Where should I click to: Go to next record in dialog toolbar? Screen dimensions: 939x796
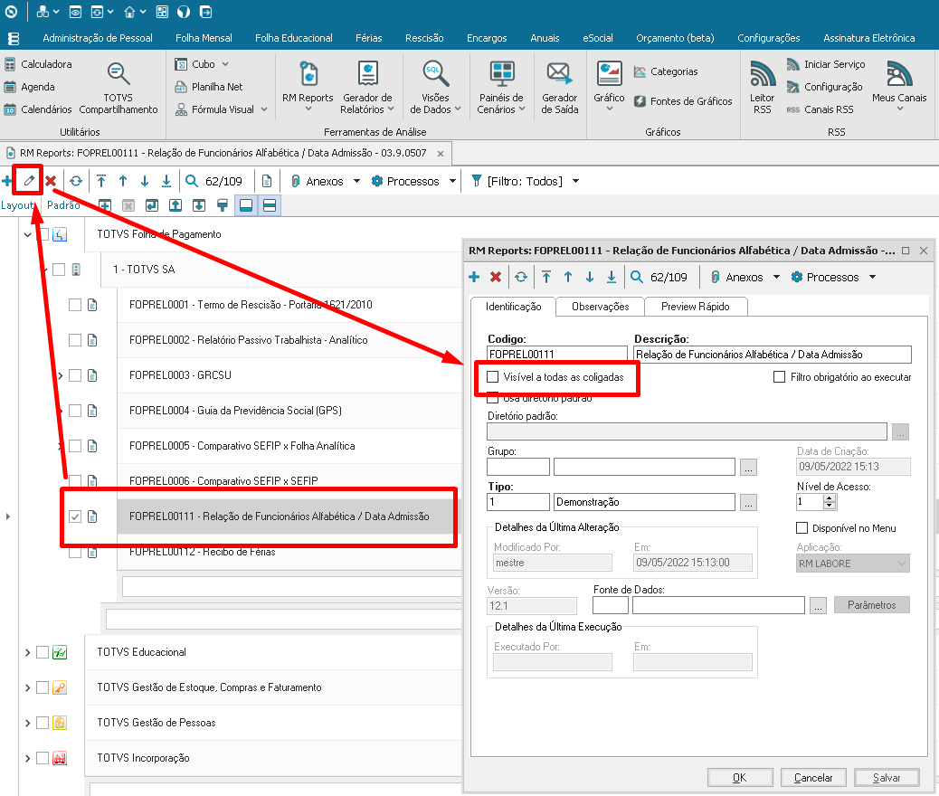pyautogui.click(x=590, y=277)
